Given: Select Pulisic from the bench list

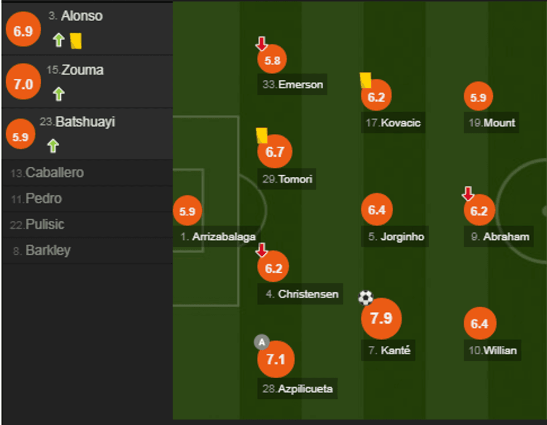Looking at the screenshot, I should [45, 225].
